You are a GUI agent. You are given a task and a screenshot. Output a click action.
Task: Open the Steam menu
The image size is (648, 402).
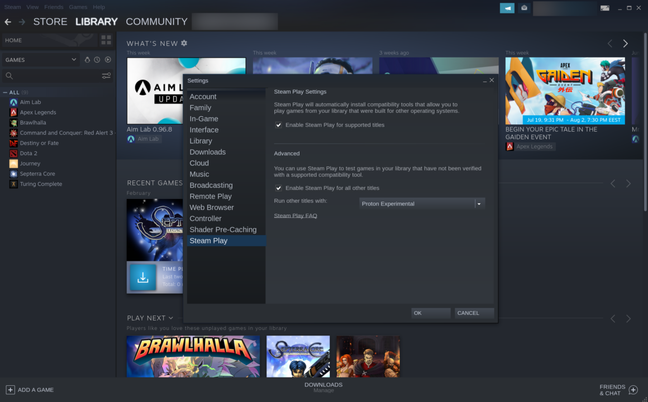[x=12, y=7]
